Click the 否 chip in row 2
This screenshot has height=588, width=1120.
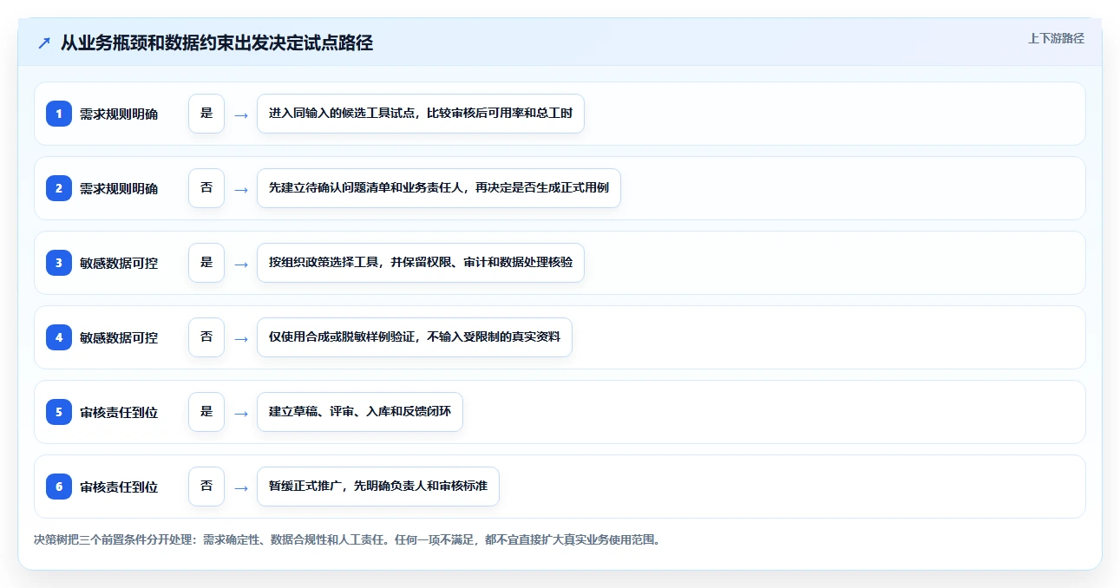click(206, 188)
